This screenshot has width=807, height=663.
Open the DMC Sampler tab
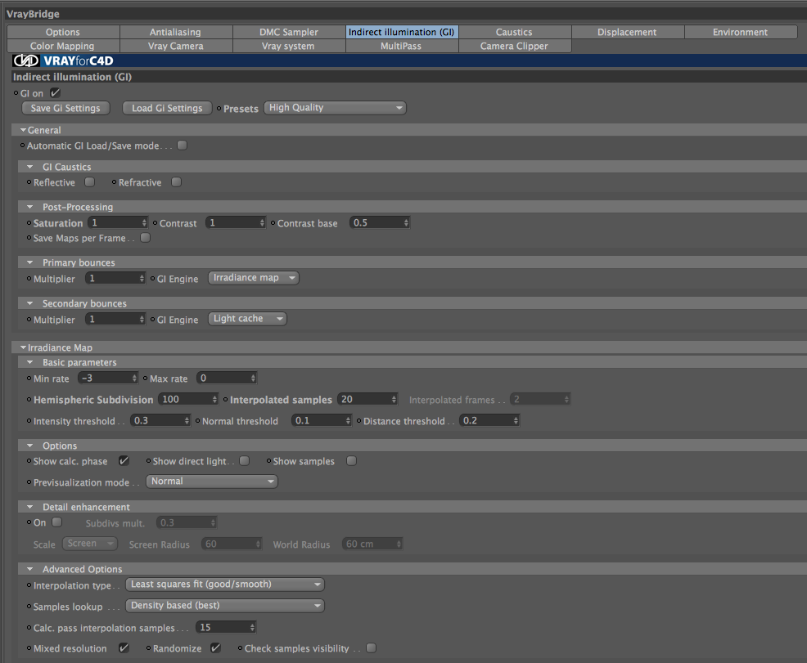tap(289, 32)
